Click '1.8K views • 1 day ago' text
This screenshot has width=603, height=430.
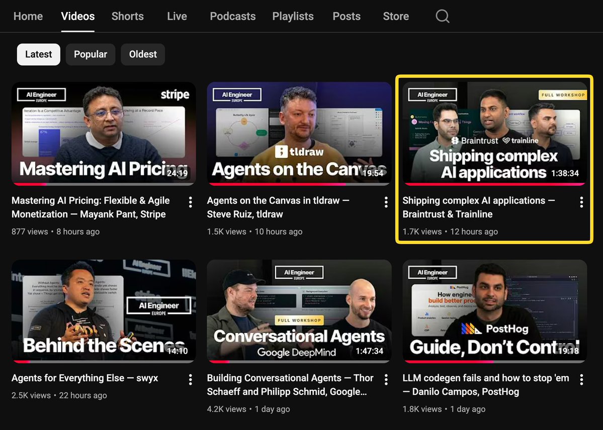pos(444,409)
